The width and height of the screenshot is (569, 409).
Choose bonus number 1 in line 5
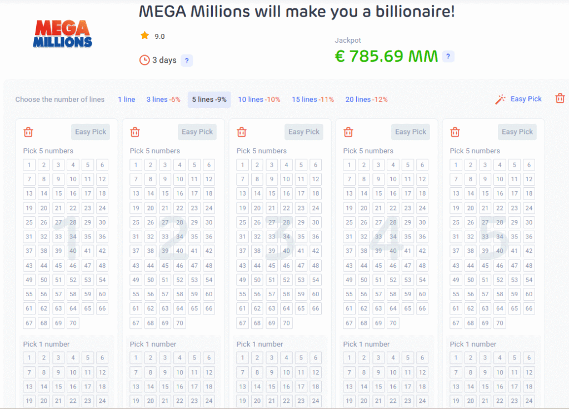coord(456,358)
